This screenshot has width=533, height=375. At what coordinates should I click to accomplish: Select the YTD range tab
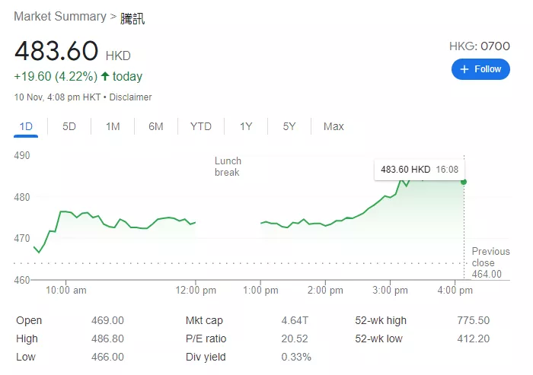pyautogui.click(x=201, y=126)
